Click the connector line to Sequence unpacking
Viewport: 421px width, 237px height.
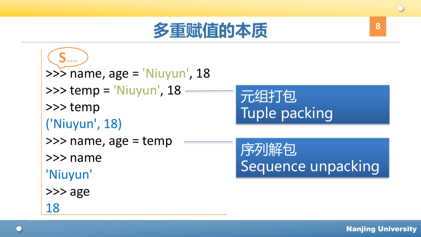[x=208, y=142]
